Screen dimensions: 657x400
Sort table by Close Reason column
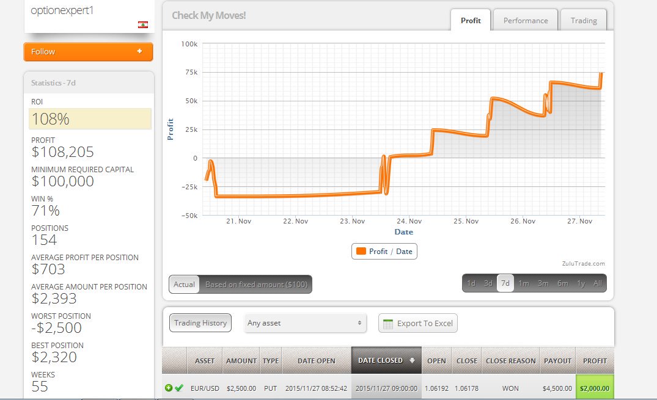click(x=511, y=361)
